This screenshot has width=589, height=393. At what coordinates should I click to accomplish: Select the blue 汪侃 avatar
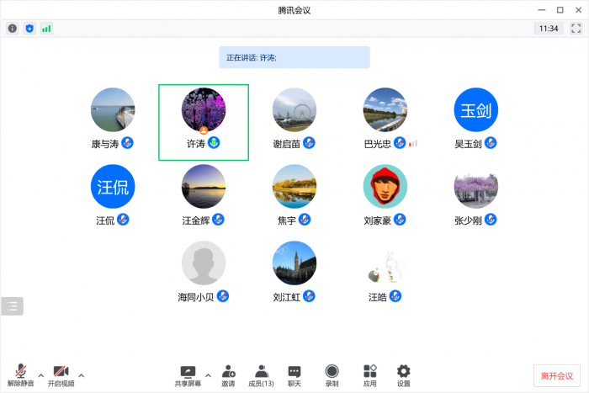(113, 186)
